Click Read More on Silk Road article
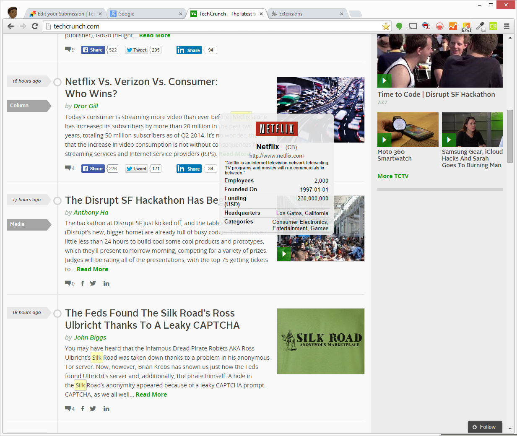Screen dimensions: 517x436 pyautogui.click(x=151, y=394)
